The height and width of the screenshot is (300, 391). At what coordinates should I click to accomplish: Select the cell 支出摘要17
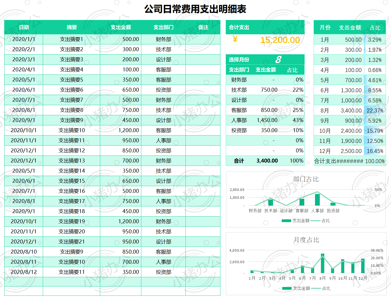pyautogui.click(x=72, y=201)
